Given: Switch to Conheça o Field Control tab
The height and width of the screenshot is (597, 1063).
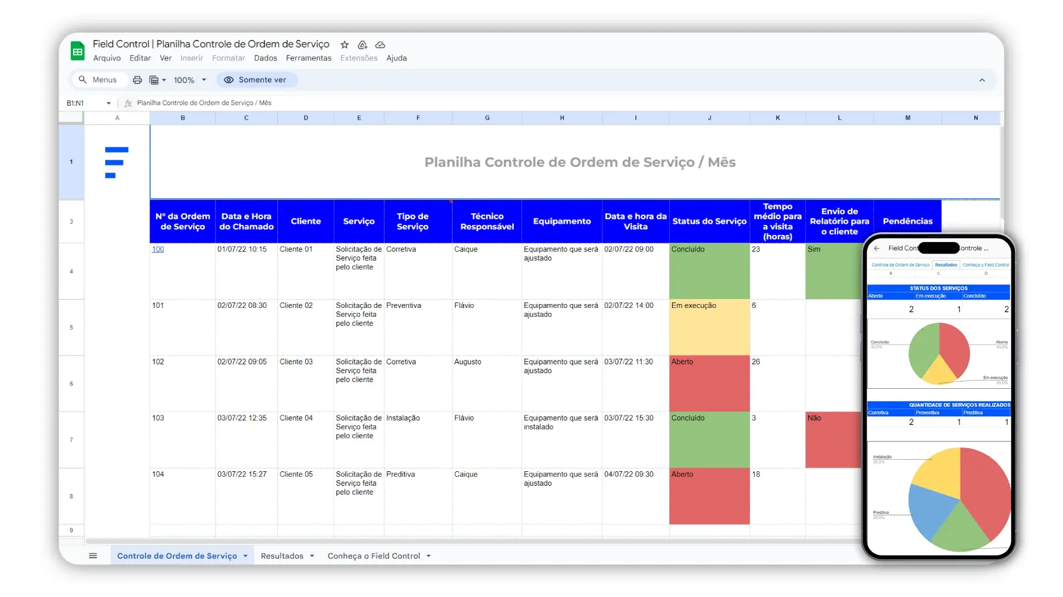Looking at the screenshot, I should point(374,556).
